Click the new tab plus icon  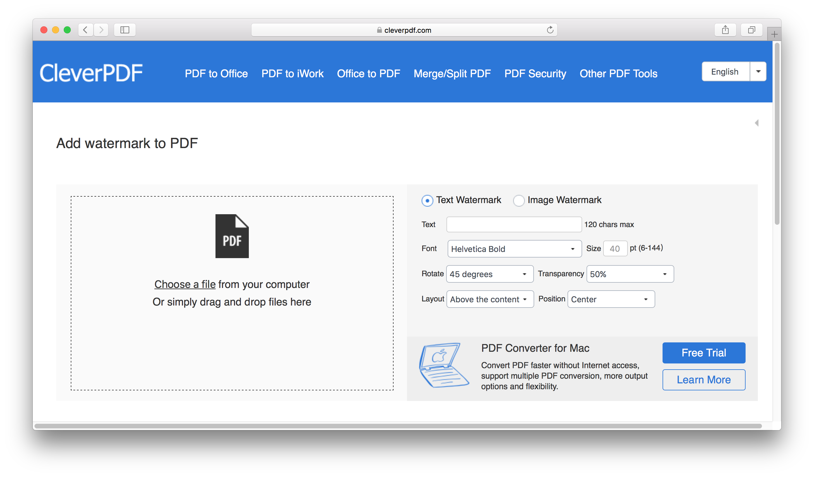774,34
